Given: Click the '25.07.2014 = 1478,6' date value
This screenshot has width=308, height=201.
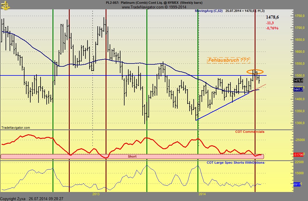Looking at the screenshot, I should [240, 11].
